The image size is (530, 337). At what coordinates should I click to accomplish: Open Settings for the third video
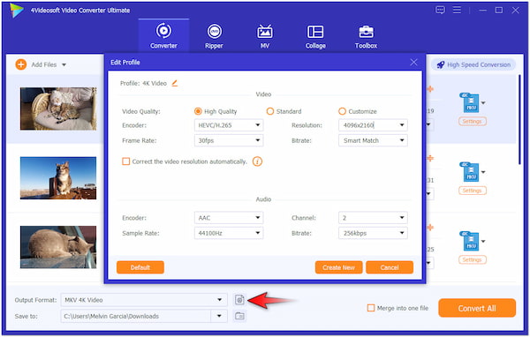(x=473, y=259)
